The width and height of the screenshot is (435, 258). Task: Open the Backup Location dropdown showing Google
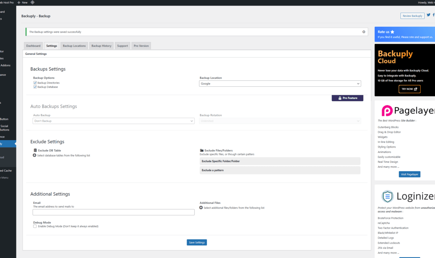click(279, 83)
